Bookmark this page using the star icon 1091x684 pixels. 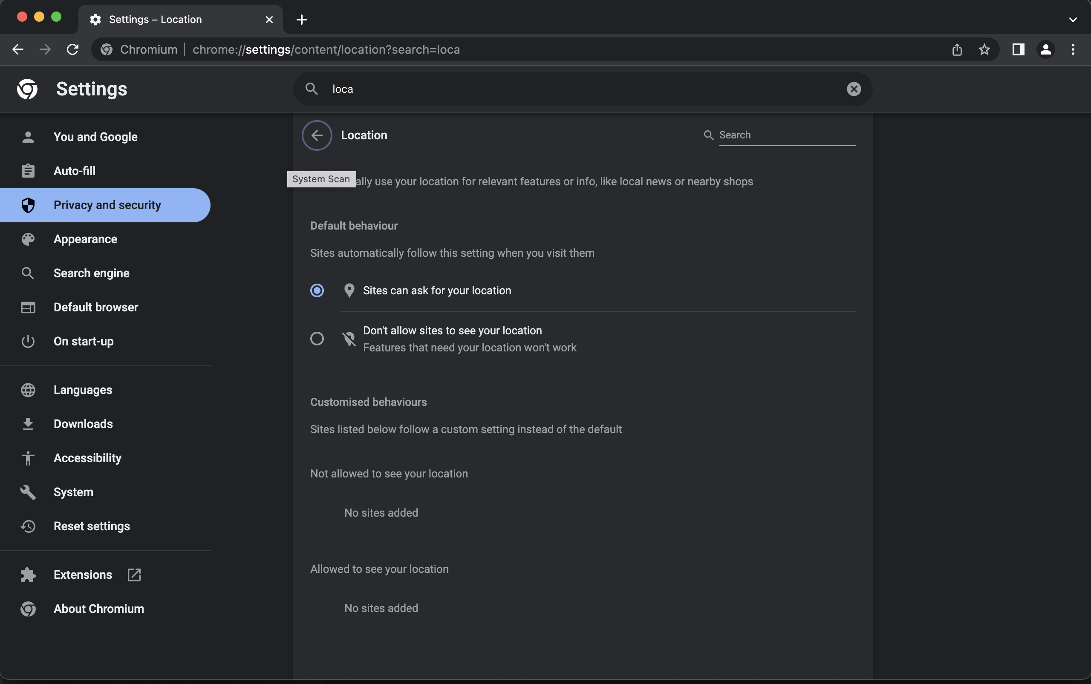(x=983, y=49)
